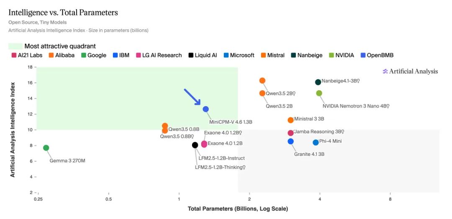Click the Artificial Analysis logo
Screen dimensions: 452x219
click(410, 71)
